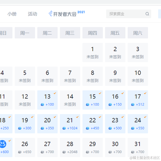Screen dimensions: 161x161
Task: Click the blue ore icon on day 21
Action: pos(64,128)
